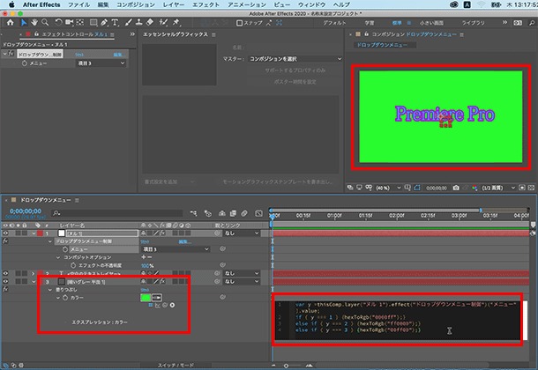Click expression language menu play icon
The height and width of the screenshot is (370, 538).
pyautogui.click(x=172, y=305)
